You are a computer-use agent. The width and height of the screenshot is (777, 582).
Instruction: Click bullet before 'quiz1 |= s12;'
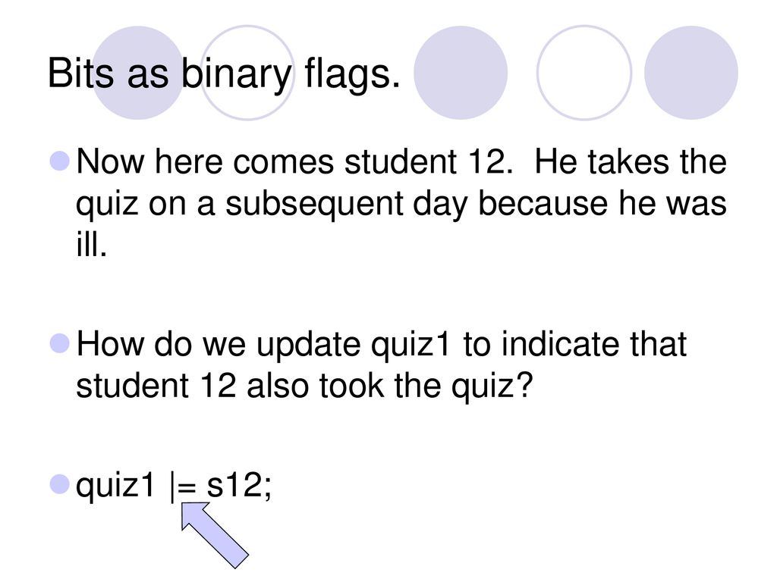pyautogui.click(x=60, y=484)
